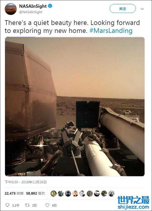View the 58,892 likes list

click(x=35, y=193)
